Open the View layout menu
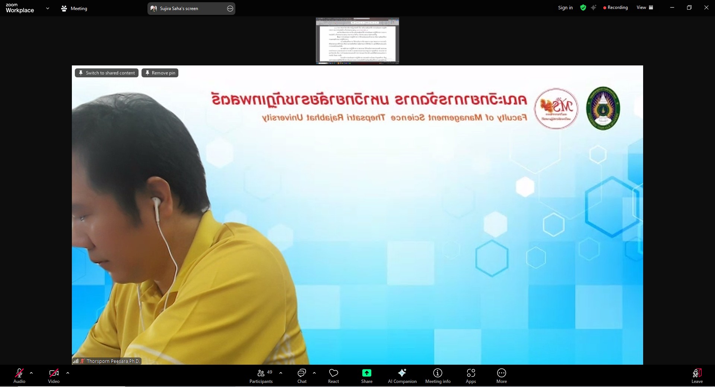 click(x=645, y=7)
